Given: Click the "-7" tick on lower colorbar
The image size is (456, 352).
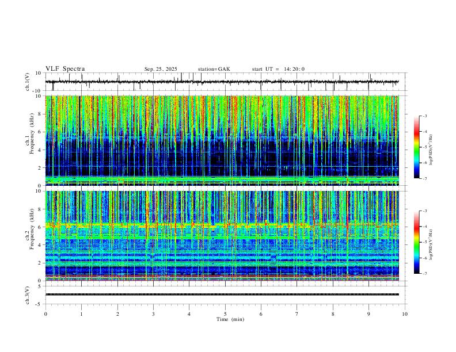Looking at the screenshot, I should [x=425, y=274].
